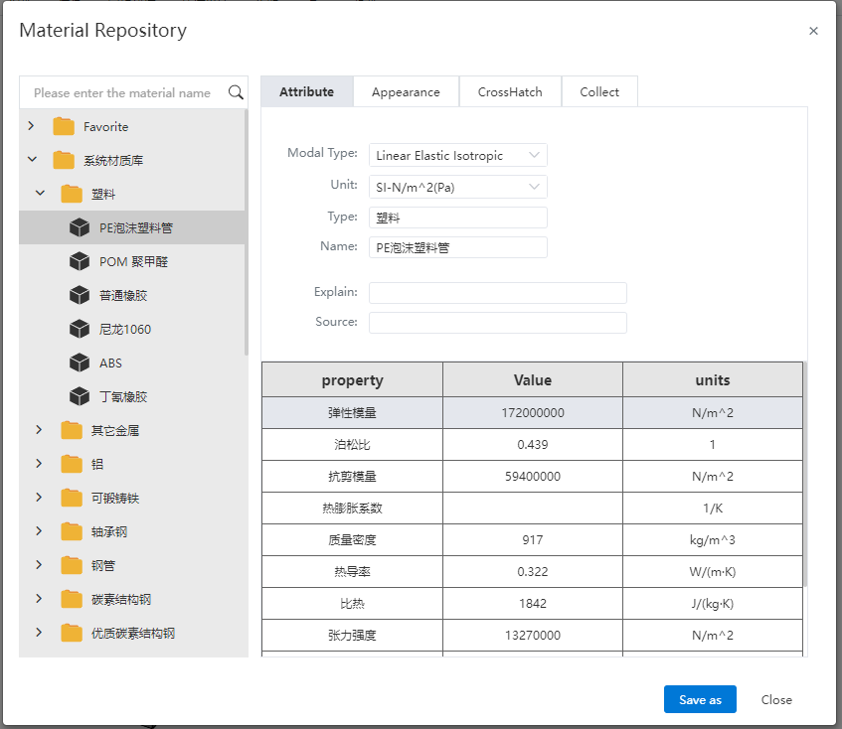Click the 抗剪模量 value 59400000

point(533,476)
